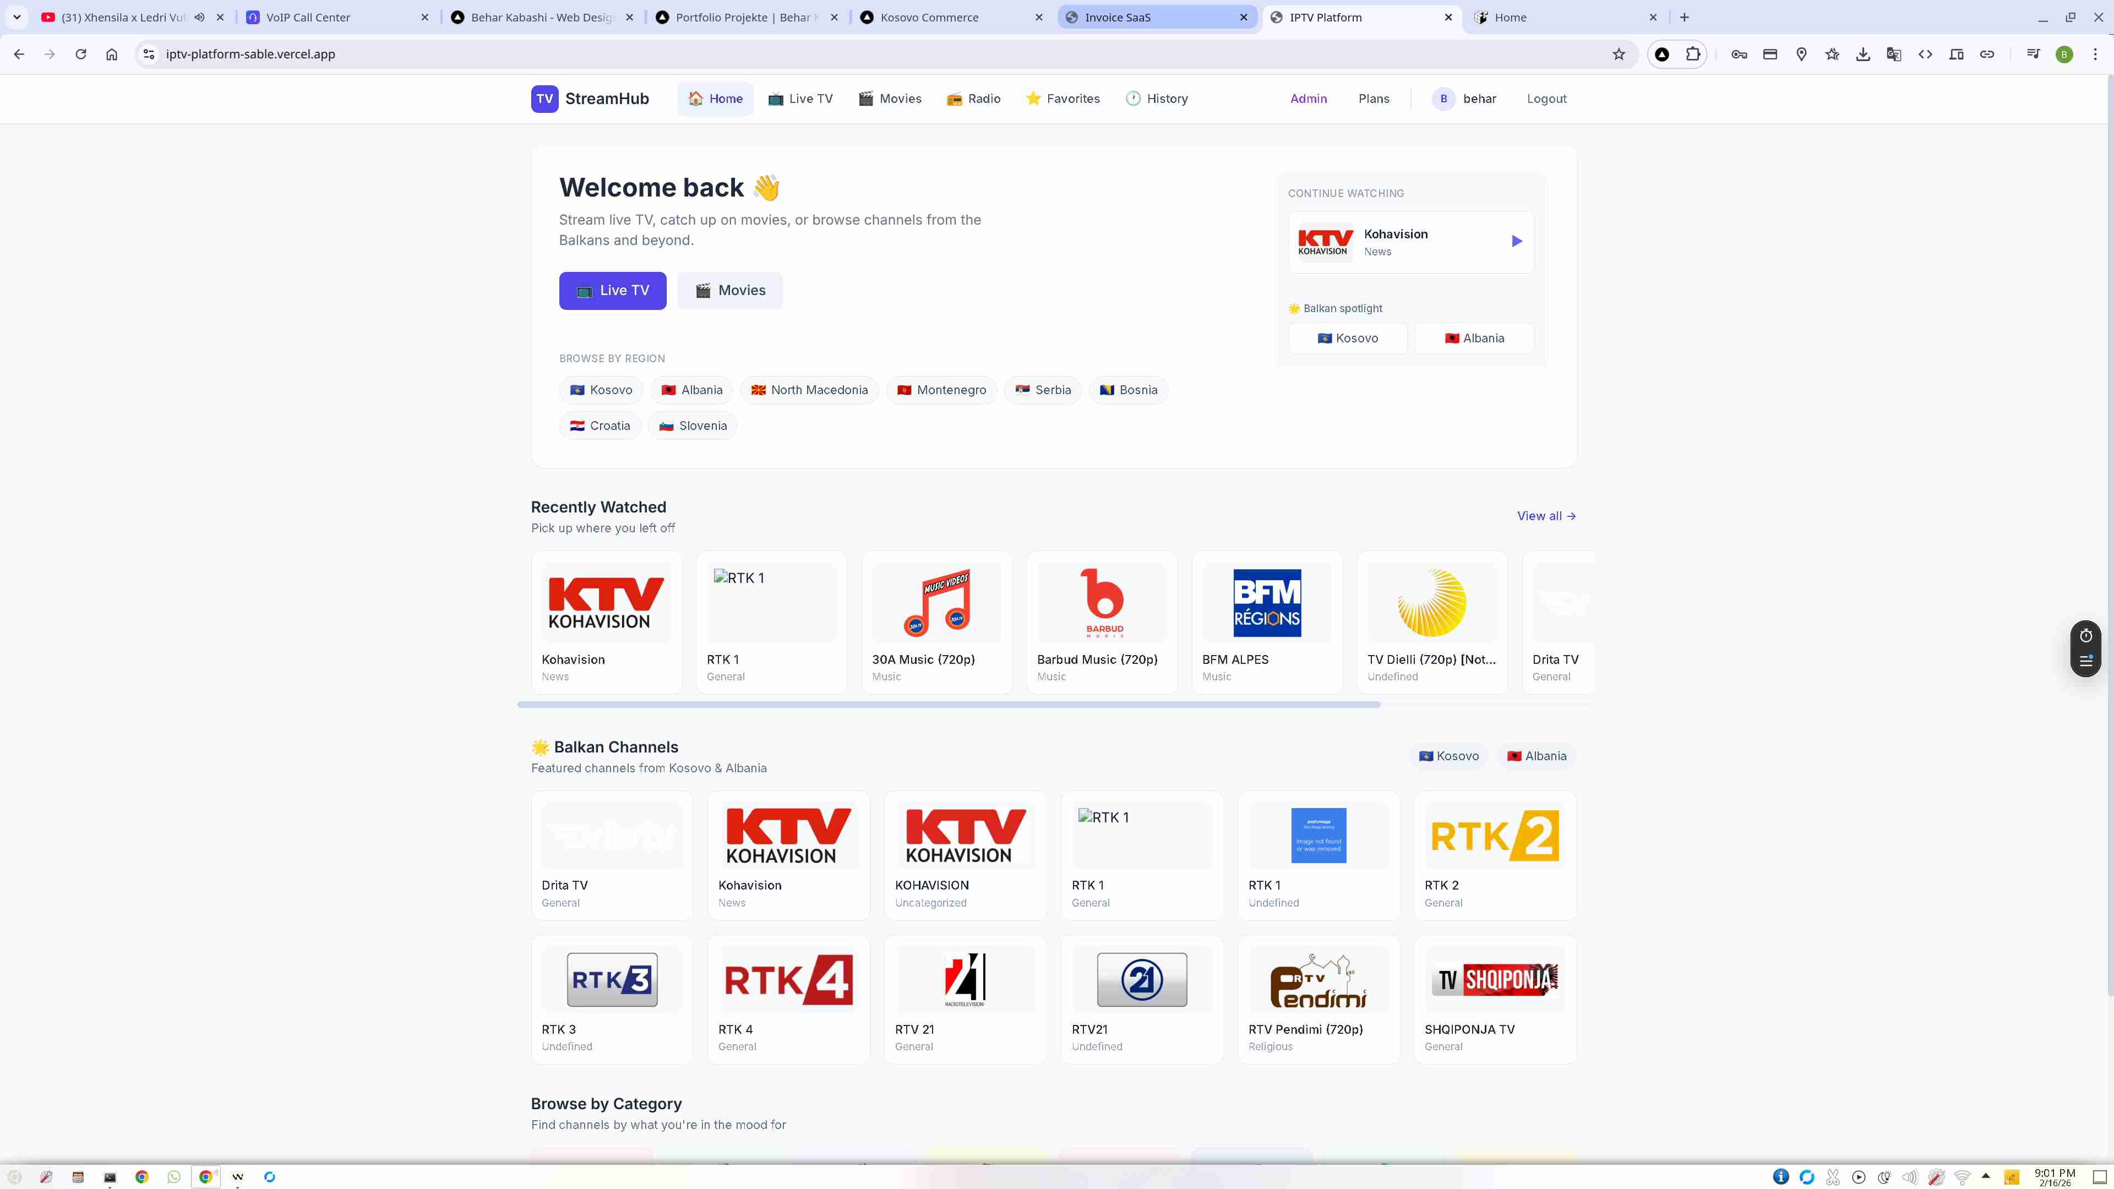This screenshot has height=1189, width=2114.
Task: Open RTK 3 channel card
Action: point(612,1000)
